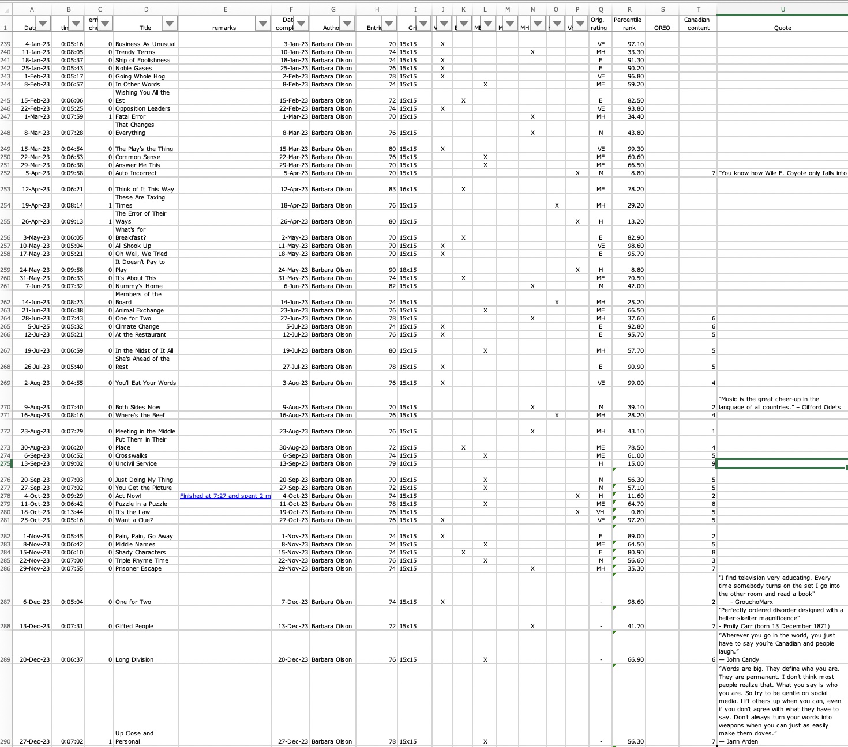Click the 'Orig. rating' header cell
The image size is (848, 747).
[x=601, y=24]
